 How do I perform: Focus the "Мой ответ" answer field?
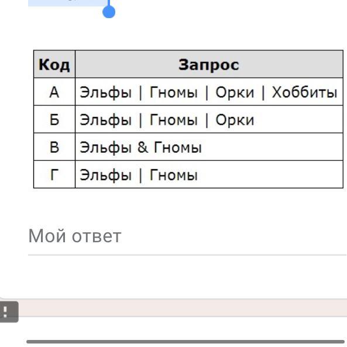click(x=187, y=236)
